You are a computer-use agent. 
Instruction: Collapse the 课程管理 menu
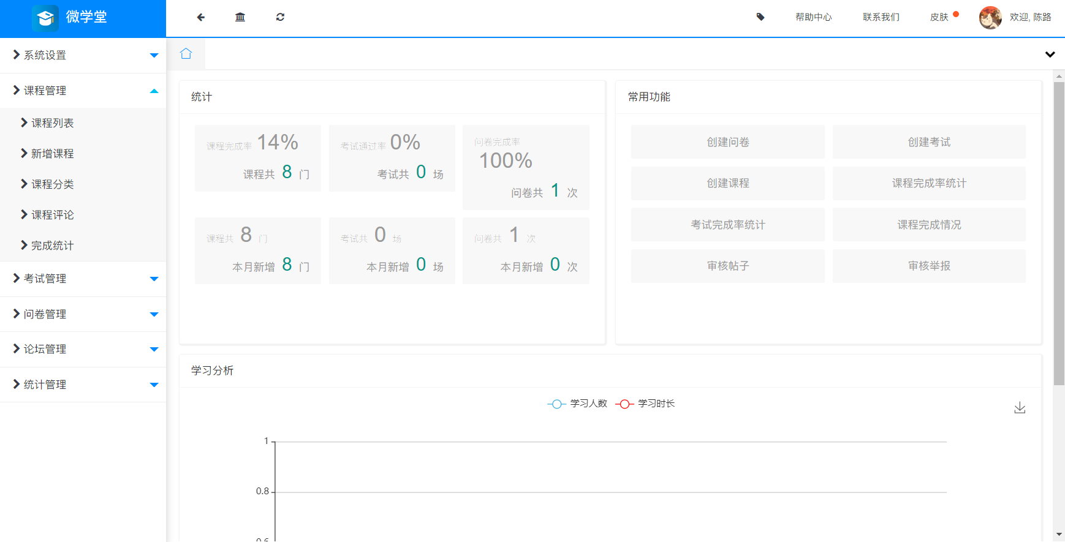point(83,91)
